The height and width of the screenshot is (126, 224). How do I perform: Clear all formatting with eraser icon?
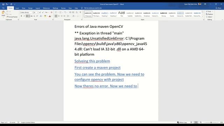(x=51, y=13)
